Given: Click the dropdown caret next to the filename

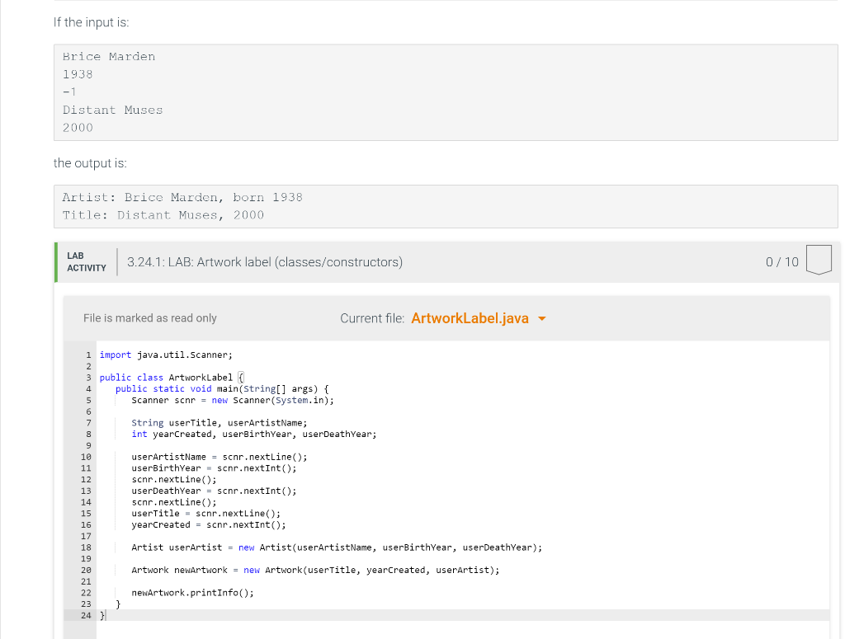Looking at the screenshot, I should (x=542, y=317).
